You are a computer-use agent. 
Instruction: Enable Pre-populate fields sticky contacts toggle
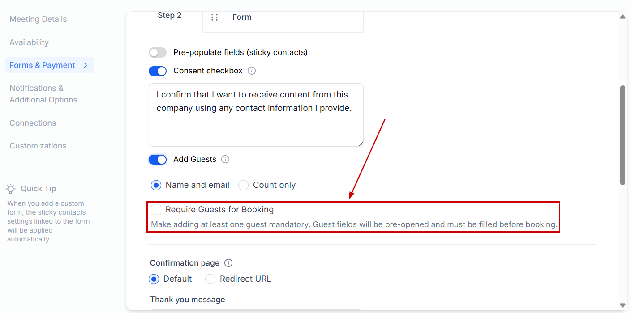coord(158,52)
